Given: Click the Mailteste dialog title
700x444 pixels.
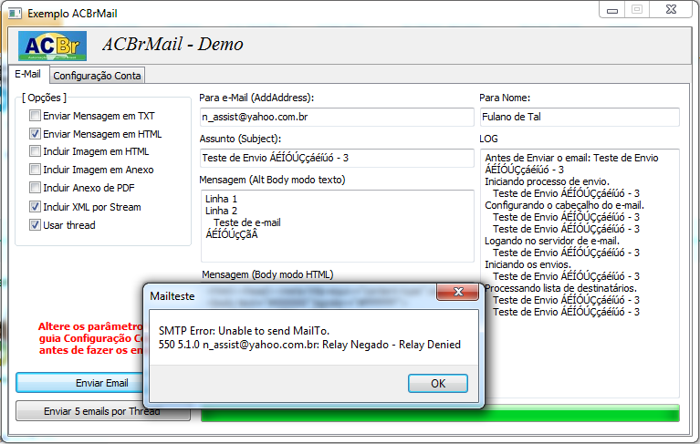Looking at the screenshot, I should pyautogui.click(x=172, y=296).
